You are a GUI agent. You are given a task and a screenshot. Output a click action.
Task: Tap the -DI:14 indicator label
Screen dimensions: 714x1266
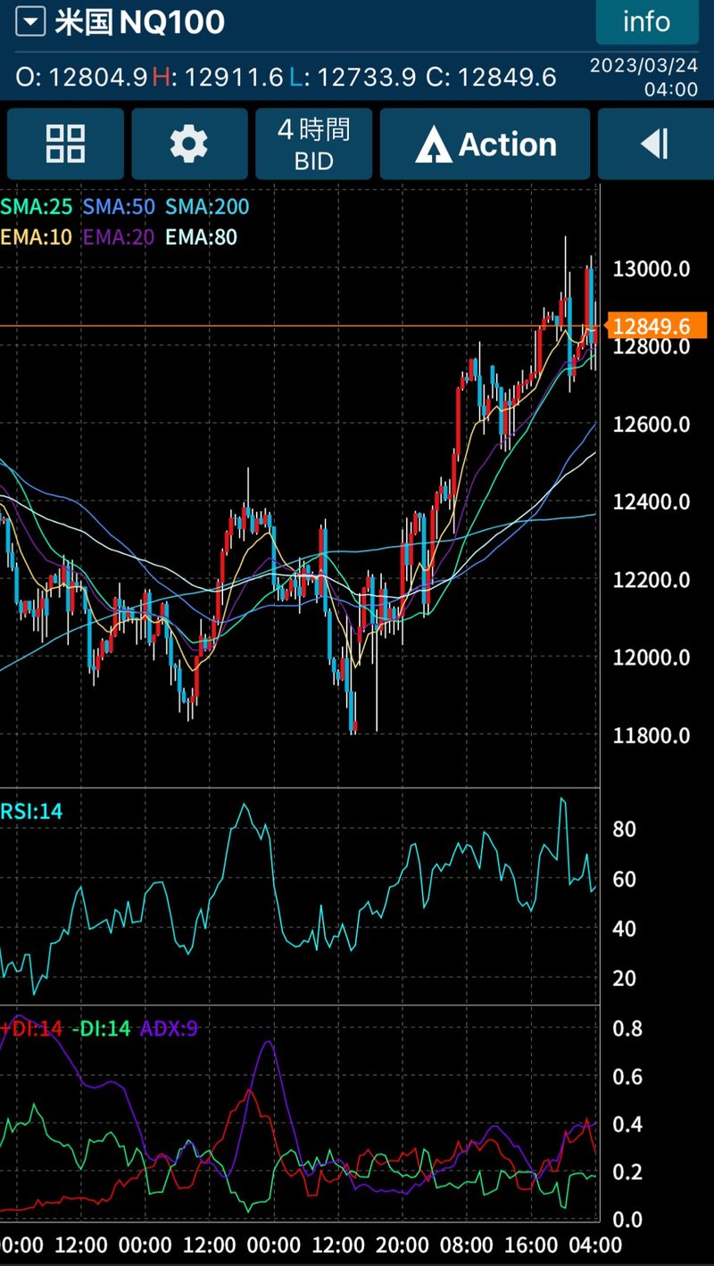coord(101,1029)
